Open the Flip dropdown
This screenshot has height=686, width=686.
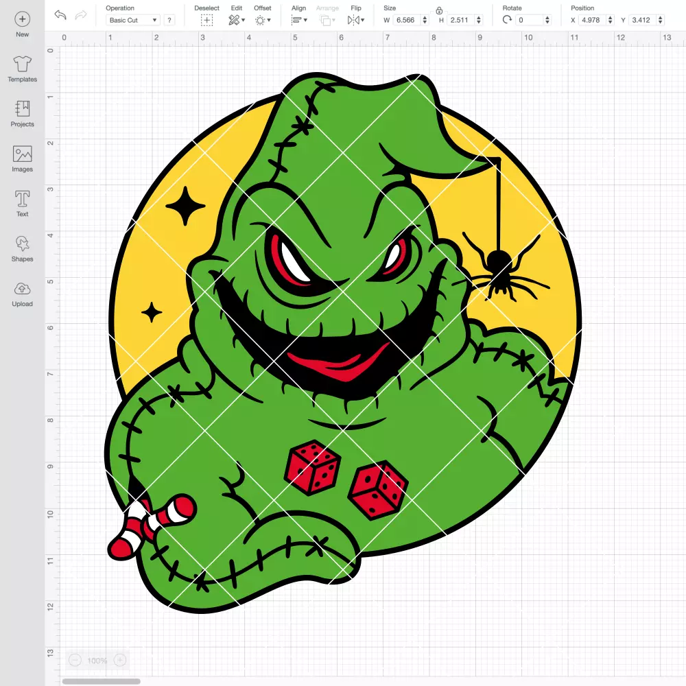pos(355,20)
